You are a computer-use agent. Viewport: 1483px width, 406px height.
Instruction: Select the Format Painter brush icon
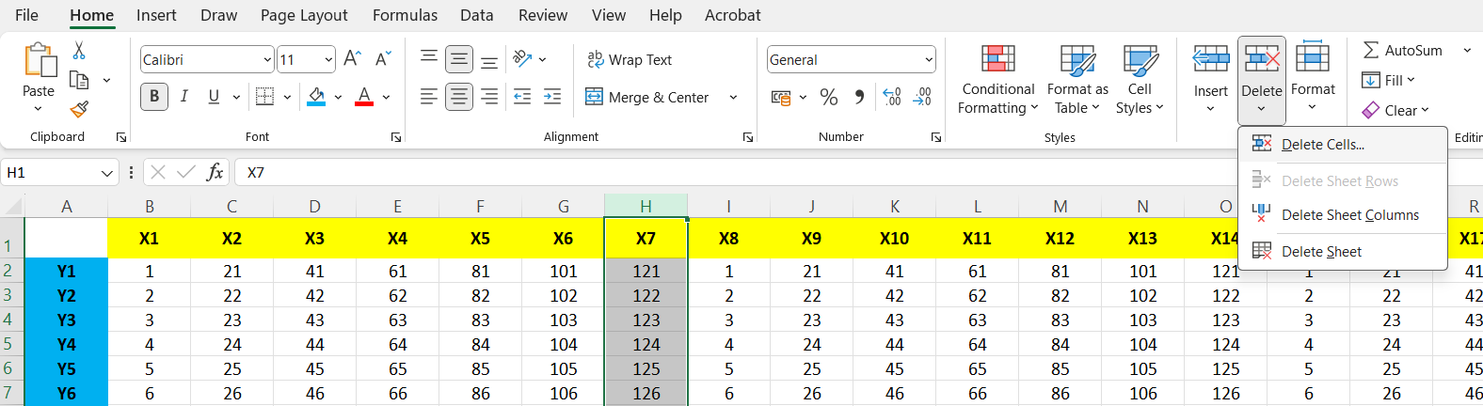pyautogui.click(x=80, y=109)
